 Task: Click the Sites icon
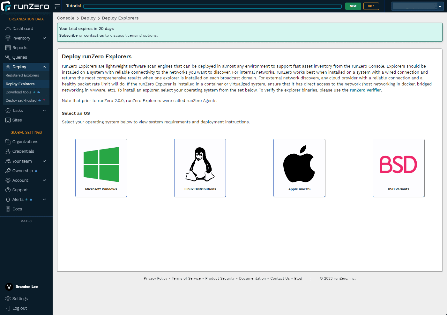(8, 120)
